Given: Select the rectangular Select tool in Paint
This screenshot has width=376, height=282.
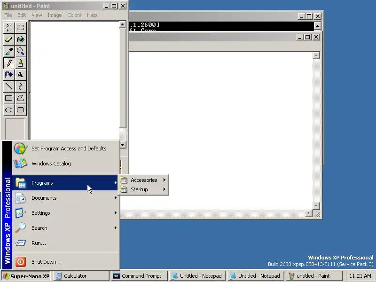Looking at the screenshot, I should [20, 28].
